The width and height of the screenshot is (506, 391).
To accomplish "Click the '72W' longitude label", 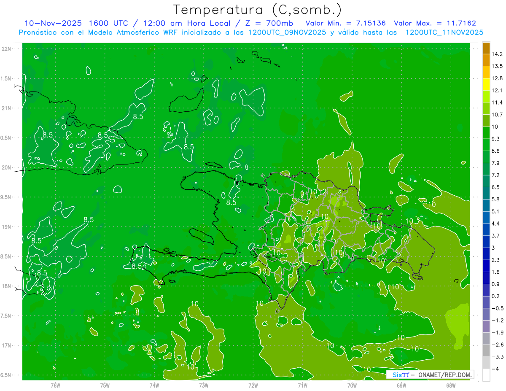I will click(253, 385).
